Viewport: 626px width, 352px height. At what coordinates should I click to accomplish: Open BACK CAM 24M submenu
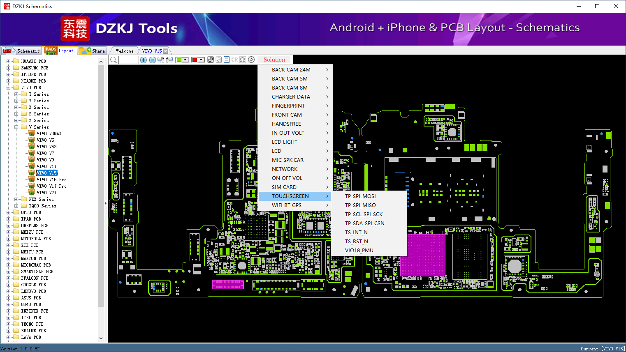point(295,70)
